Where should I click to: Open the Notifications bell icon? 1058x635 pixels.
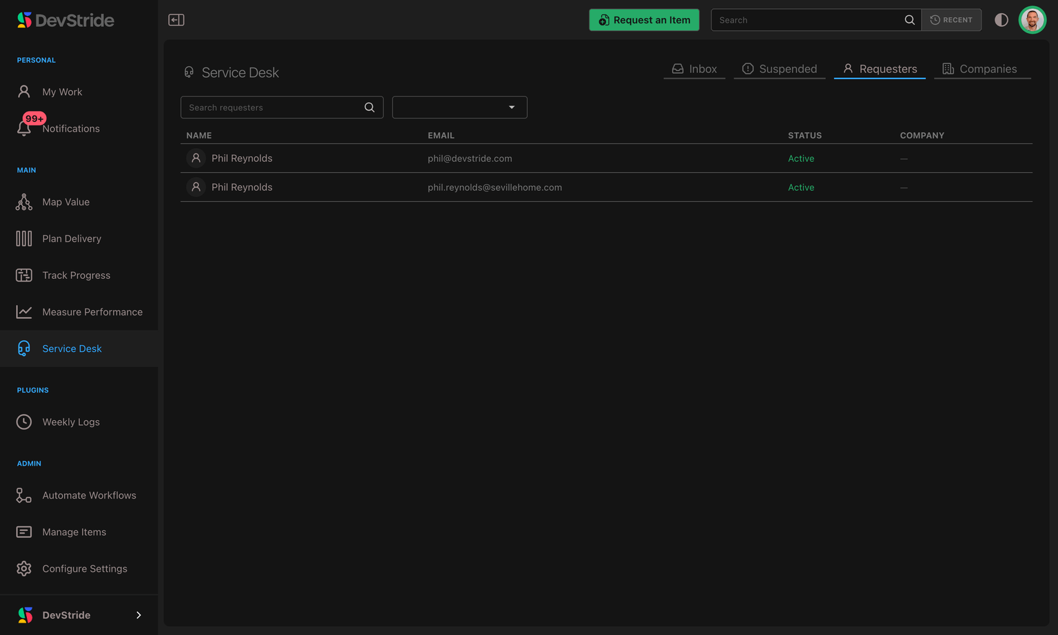(24, 128)
